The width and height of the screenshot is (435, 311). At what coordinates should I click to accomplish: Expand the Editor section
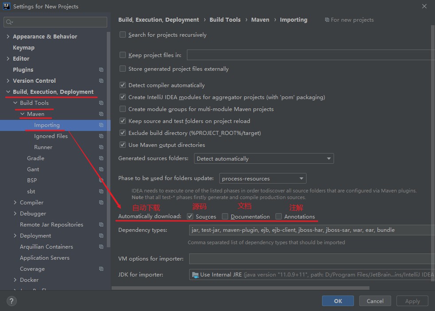tap(8, 58)
